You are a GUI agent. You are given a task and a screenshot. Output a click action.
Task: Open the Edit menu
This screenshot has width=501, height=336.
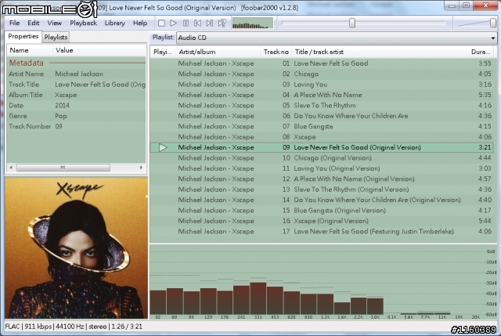point(33,23)
